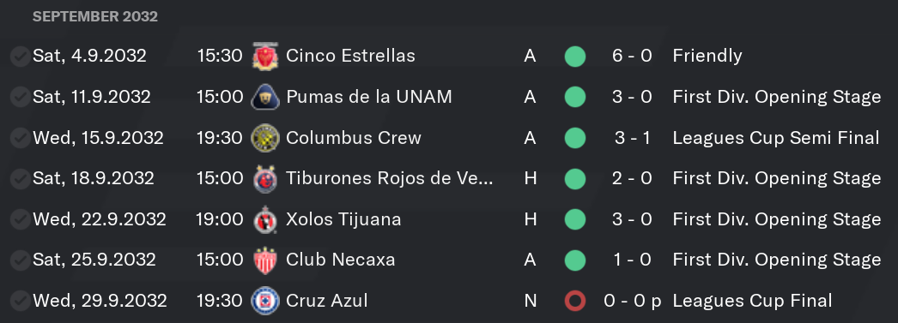The width and height of the screenshot is (898, 323).
Task: Toggle the checkmark beside Sat, 4.9.2032
Action: point(20,57)
